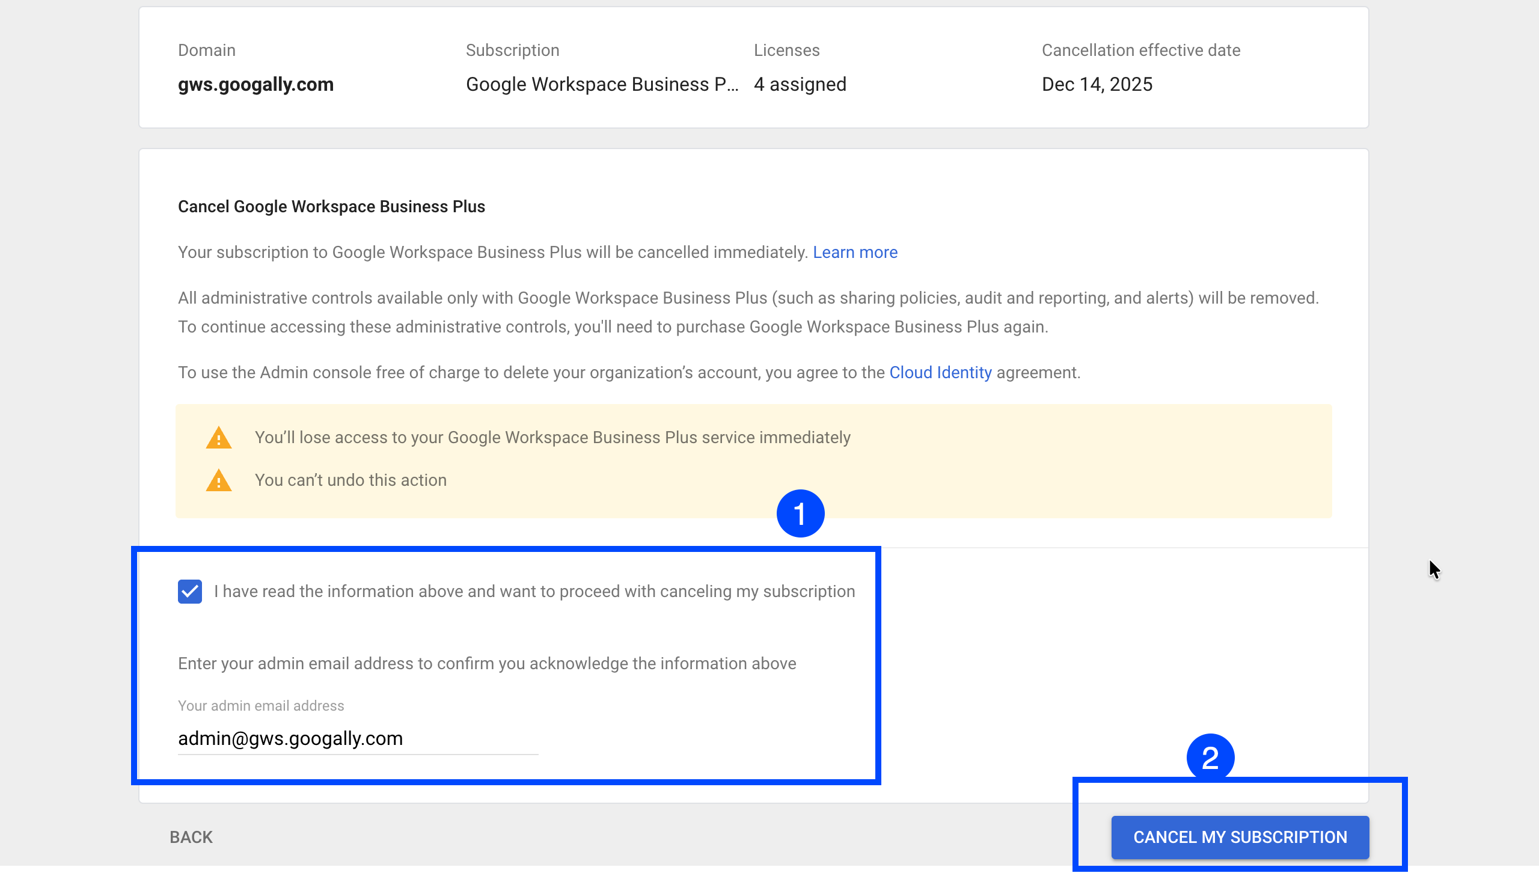
Task: Click the Cancel Google Workspace Business Plus heading
Action: 331,207
